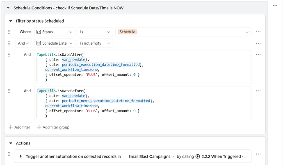The height and width of the screenshot is (167, 283).
Task: Grab drag handle of isDateBefore row
Action: pyautogui.click(x=9, y=91)
